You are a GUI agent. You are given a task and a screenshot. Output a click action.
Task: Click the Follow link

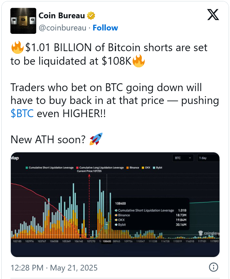[105, 28]
